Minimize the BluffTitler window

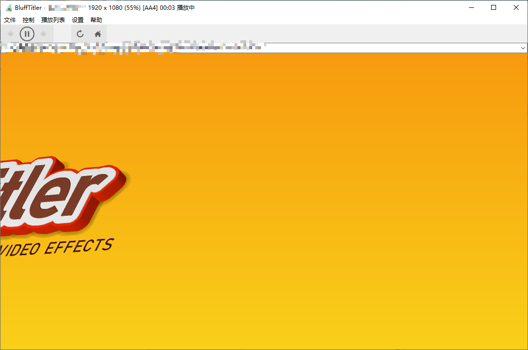coord(471,8)
